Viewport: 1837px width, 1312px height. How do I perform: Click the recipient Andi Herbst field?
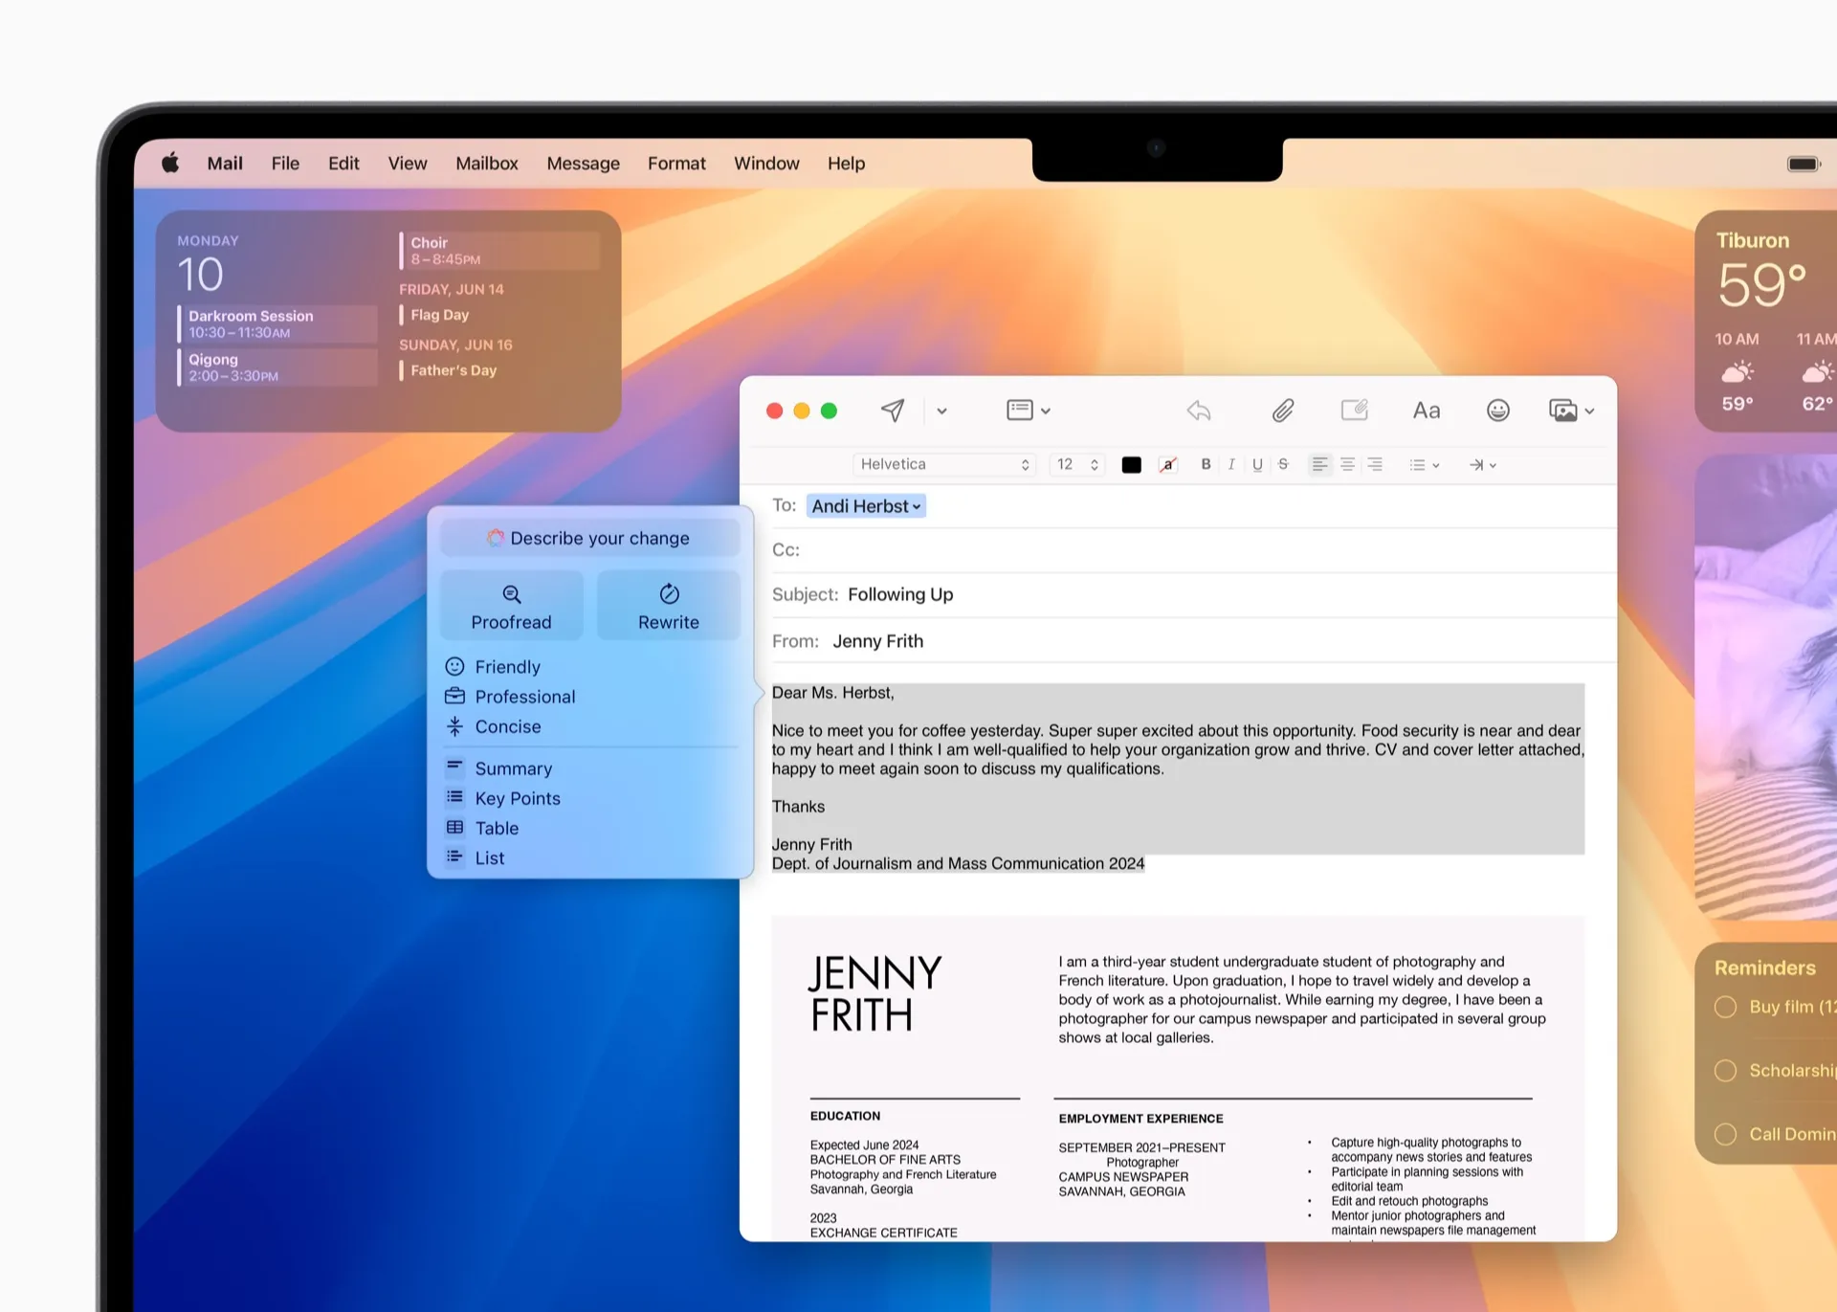pyautogui.click(x=863, y=505)
